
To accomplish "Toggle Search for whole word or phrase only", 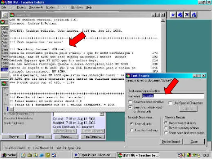I will pyautogui.click(x=130, y=107).
